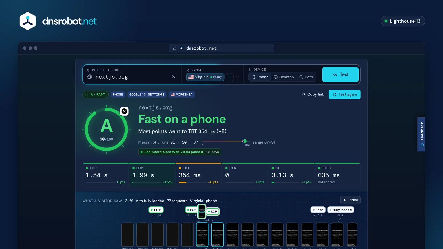Select the Virginia ready location chip

[x=205, y=77]
